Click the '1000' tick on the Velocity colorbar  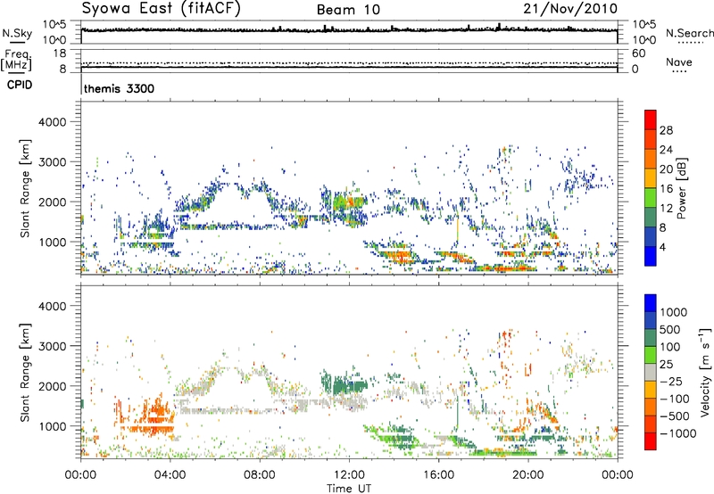click(x=674, y=312)
